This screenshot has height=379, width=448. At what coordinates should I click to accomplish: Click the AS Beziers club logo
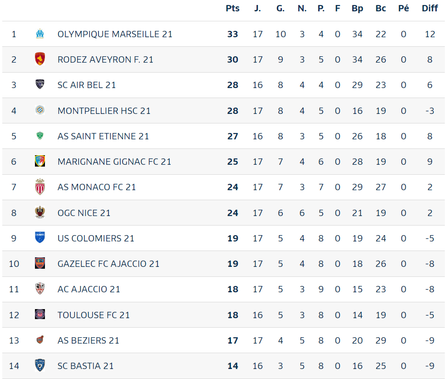pyautogui.click(x=40, y=340)
